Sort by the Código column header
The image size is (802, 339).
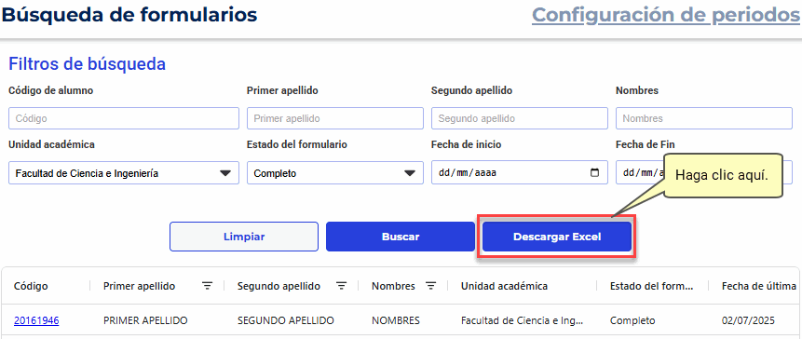pos(31,286)
